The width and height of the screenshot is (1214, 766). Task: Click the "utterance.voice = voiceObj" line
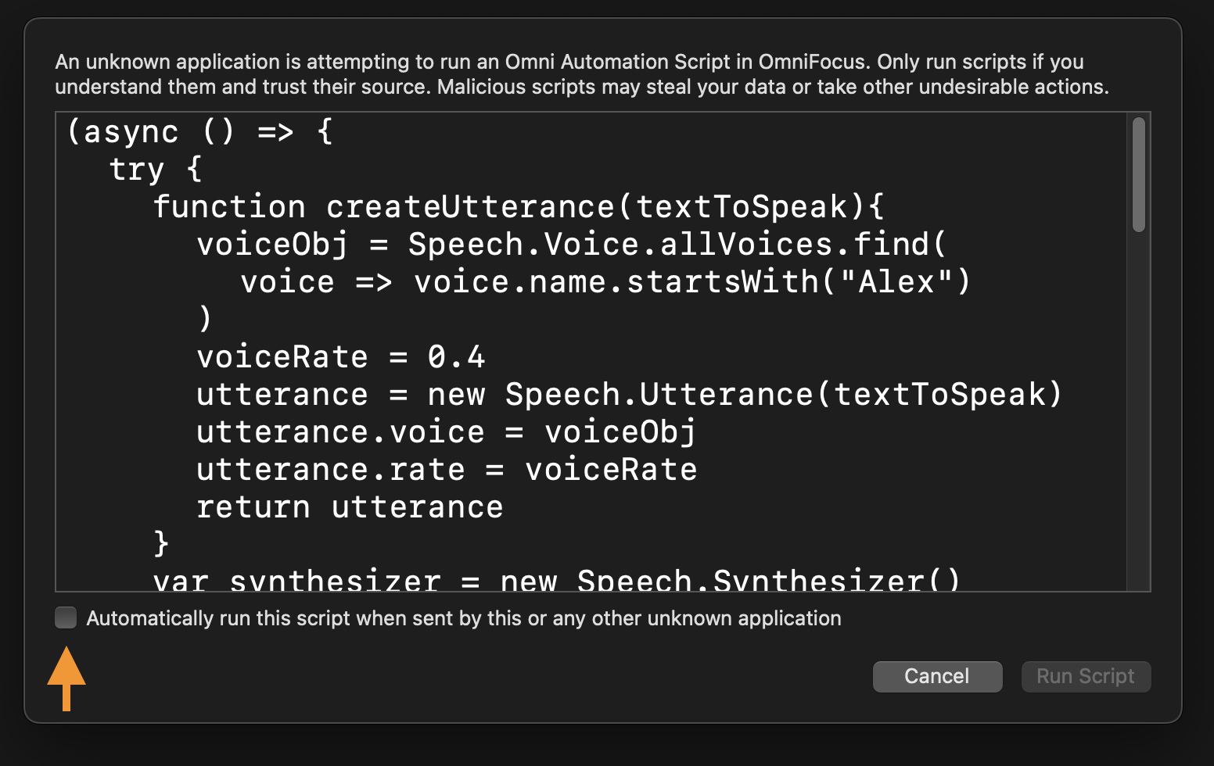coord(446,431)
